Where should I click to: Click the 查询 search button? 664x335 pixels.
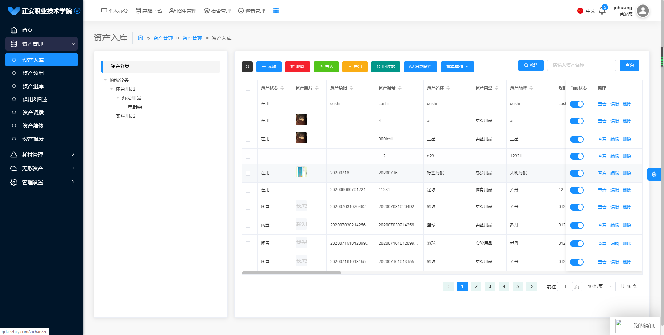pos(629,65)
